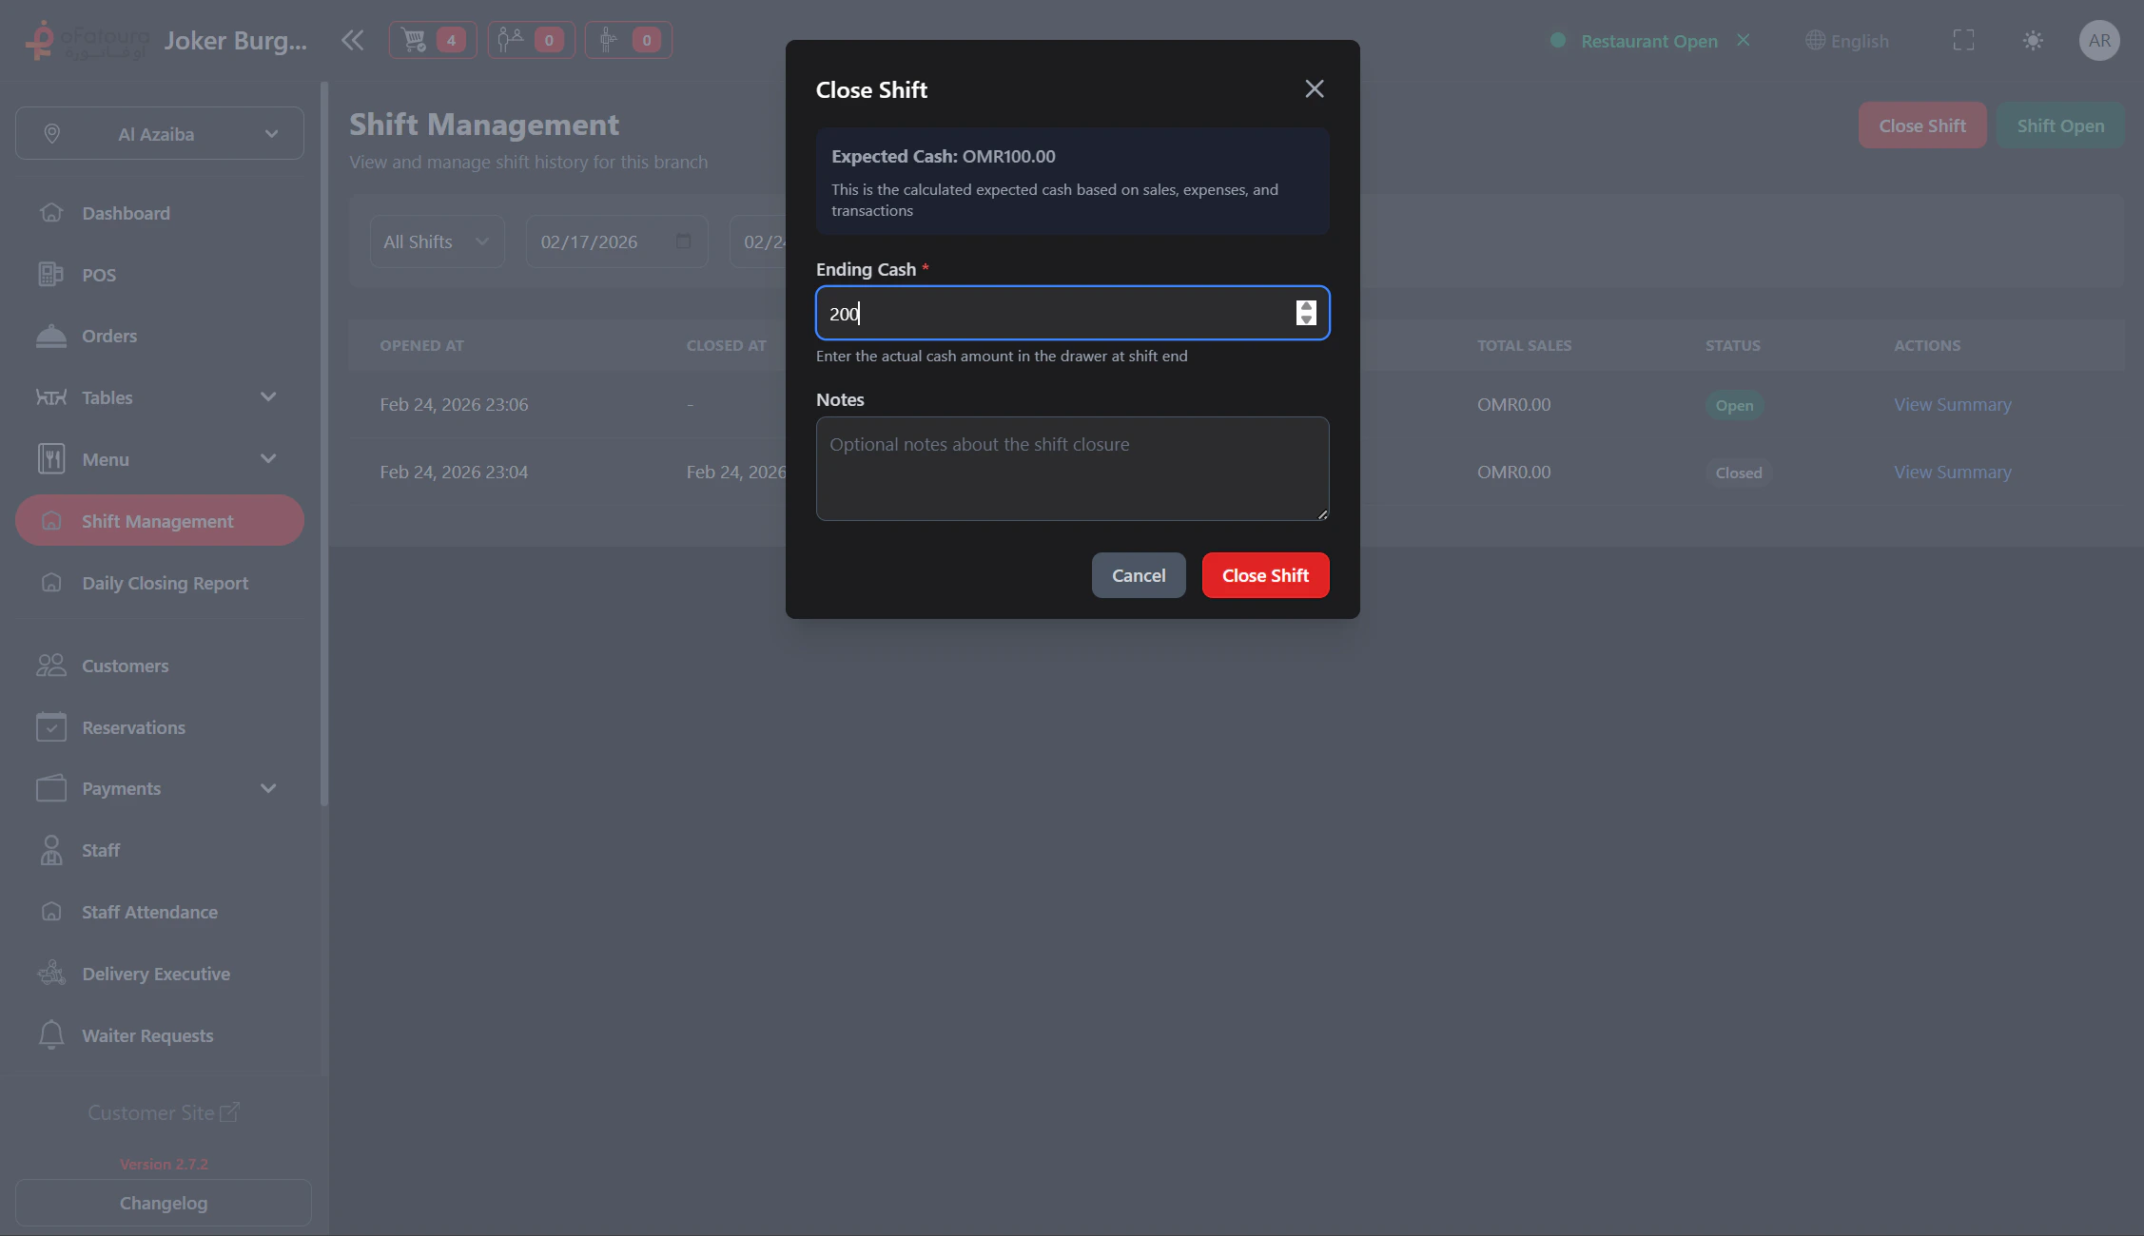The image size is (2144, 1236).
Task: Increase Ending Cash using stepper arrows
Action: pyautogui.click(x=1306, y=306)
